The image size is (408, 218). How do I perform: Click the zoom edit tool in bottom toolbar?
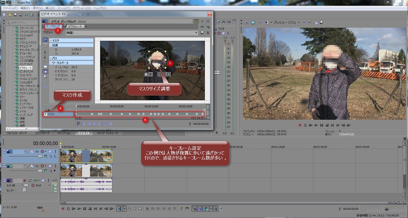140,208
